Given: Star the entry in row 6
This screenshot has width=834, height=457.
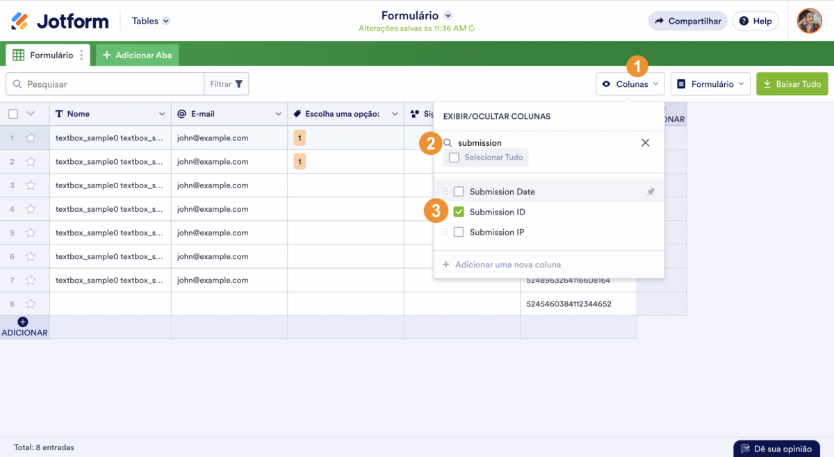Looking at the screenshot, I should (31, 256).
